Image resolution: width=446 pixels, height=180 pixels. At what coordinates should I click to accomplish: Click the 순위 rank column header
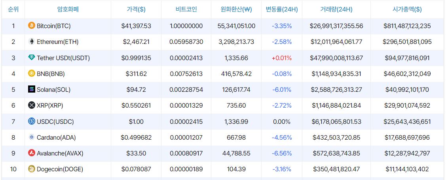tap(13, 9)
